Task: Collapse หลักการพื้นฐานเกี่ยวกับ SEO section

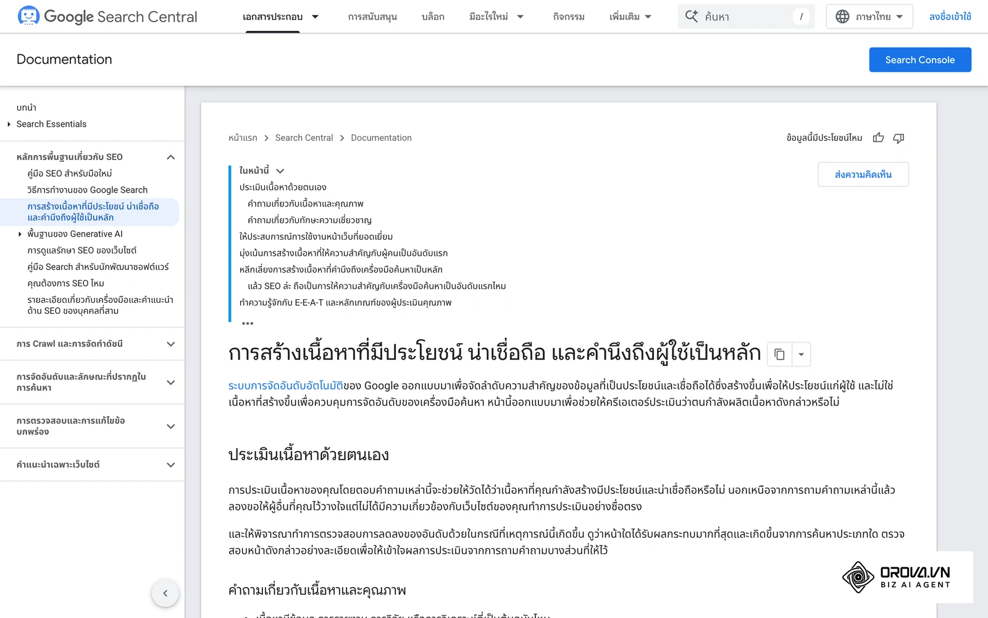Action: pos(171,157)
